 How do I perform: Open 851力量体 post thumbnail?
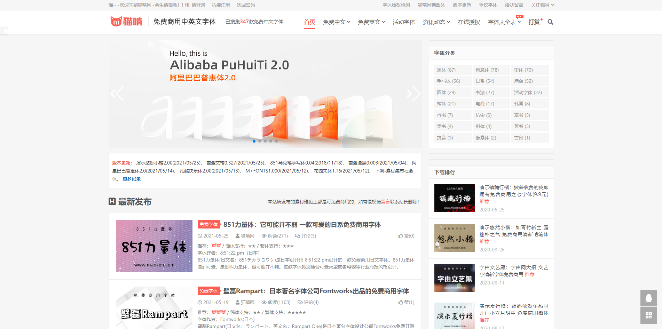pos(154,246)
